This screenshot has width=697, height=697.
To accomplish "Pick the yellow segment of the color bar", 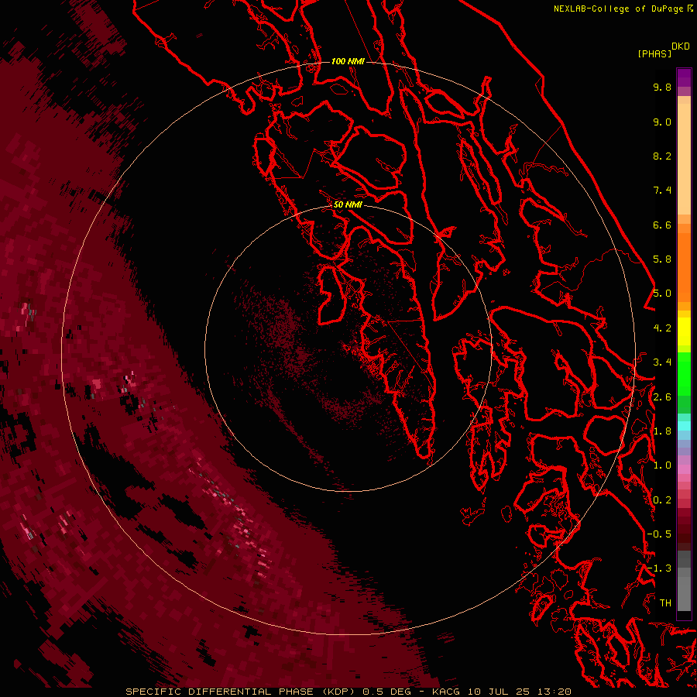I will click(x=684, y=331).
